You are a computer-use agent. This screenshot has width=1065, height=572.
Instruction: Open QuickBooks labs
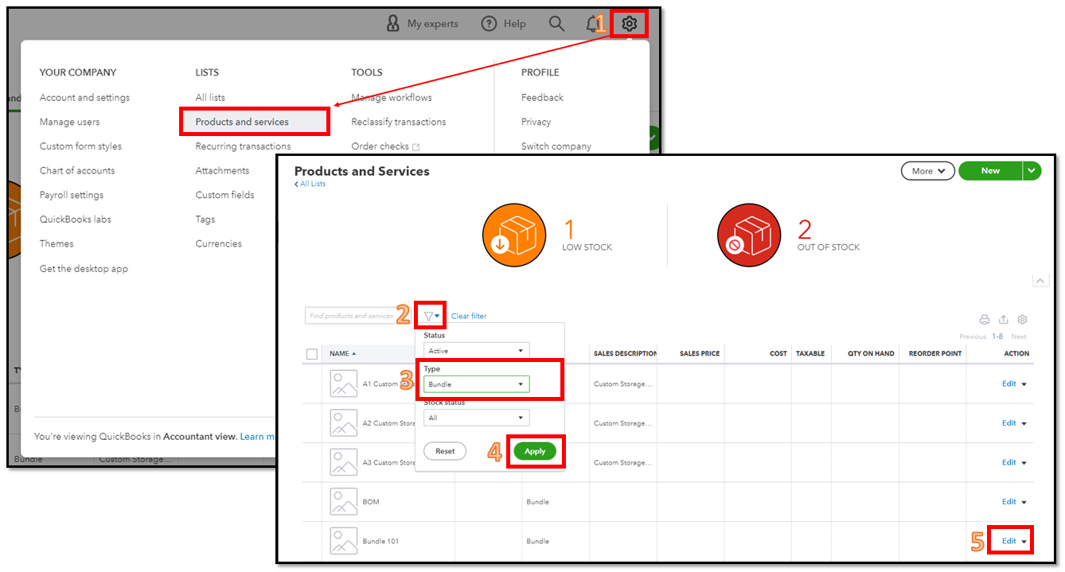tap(76, 220)
